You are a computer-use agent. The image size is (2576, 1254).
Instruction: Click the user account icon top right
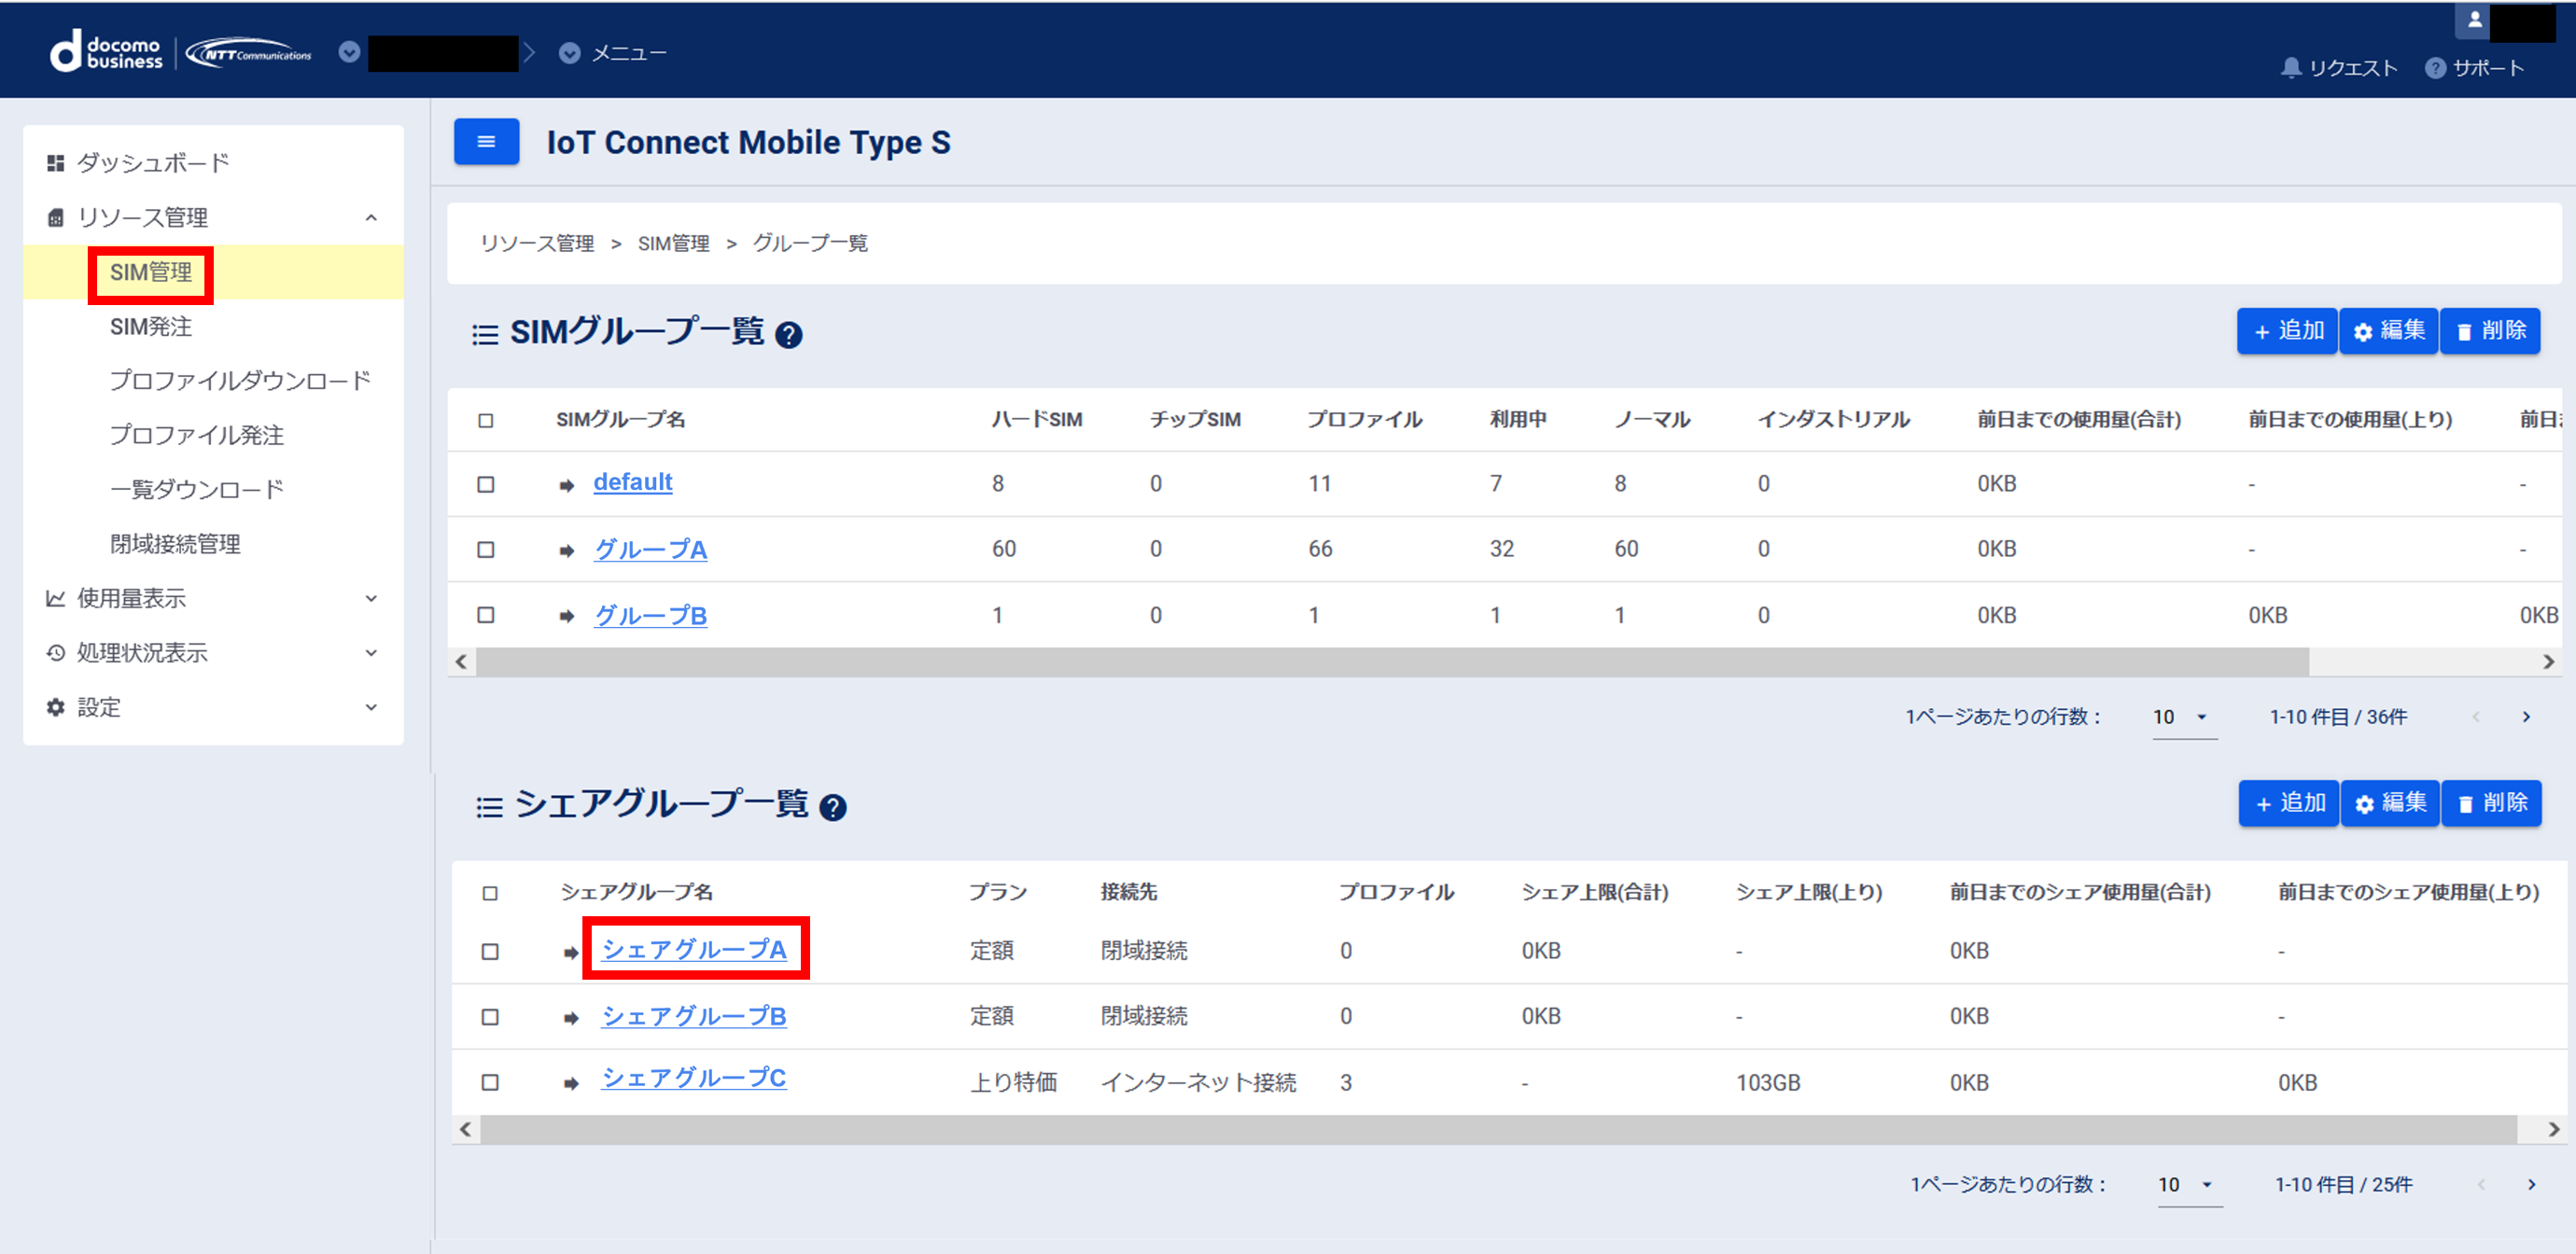2474,18
